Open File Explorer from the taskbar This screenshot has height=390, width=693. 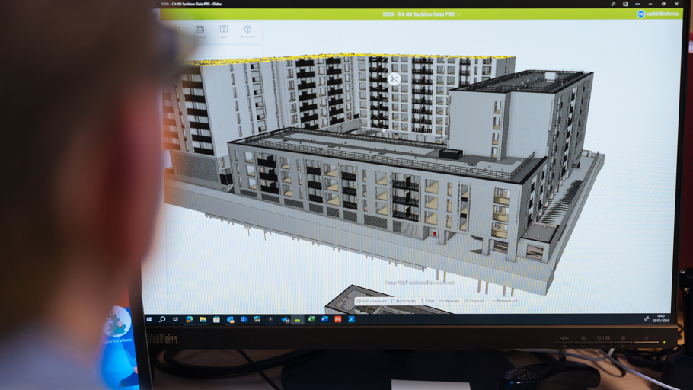[203, 320]
